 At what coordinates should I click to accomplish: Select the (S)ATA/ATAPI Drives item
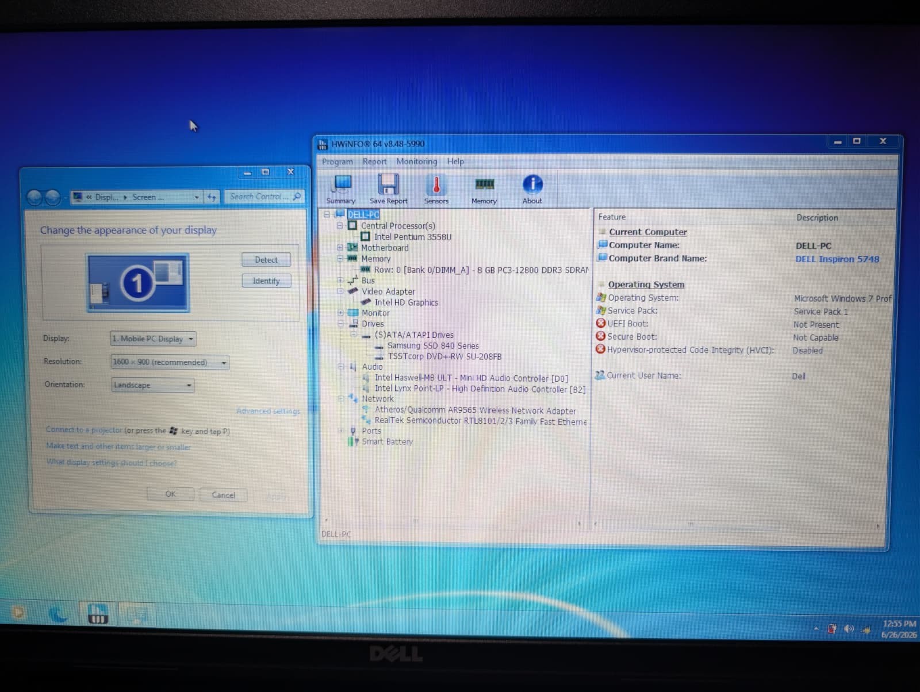(x=414, y=335)
